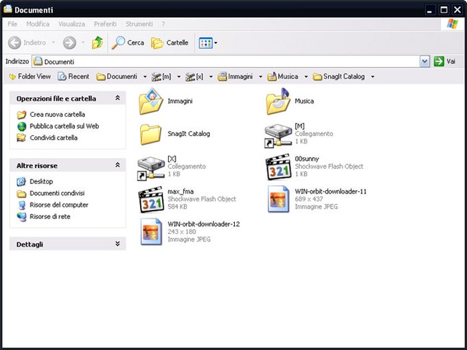Screen dimensions: 467x350
Task: Open the ? help menu
Action: coord(163,24)
